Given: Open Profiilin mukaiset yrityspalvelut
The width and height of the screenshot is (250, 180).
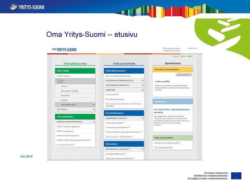Looking at the screenshot, I should (68, 127).
